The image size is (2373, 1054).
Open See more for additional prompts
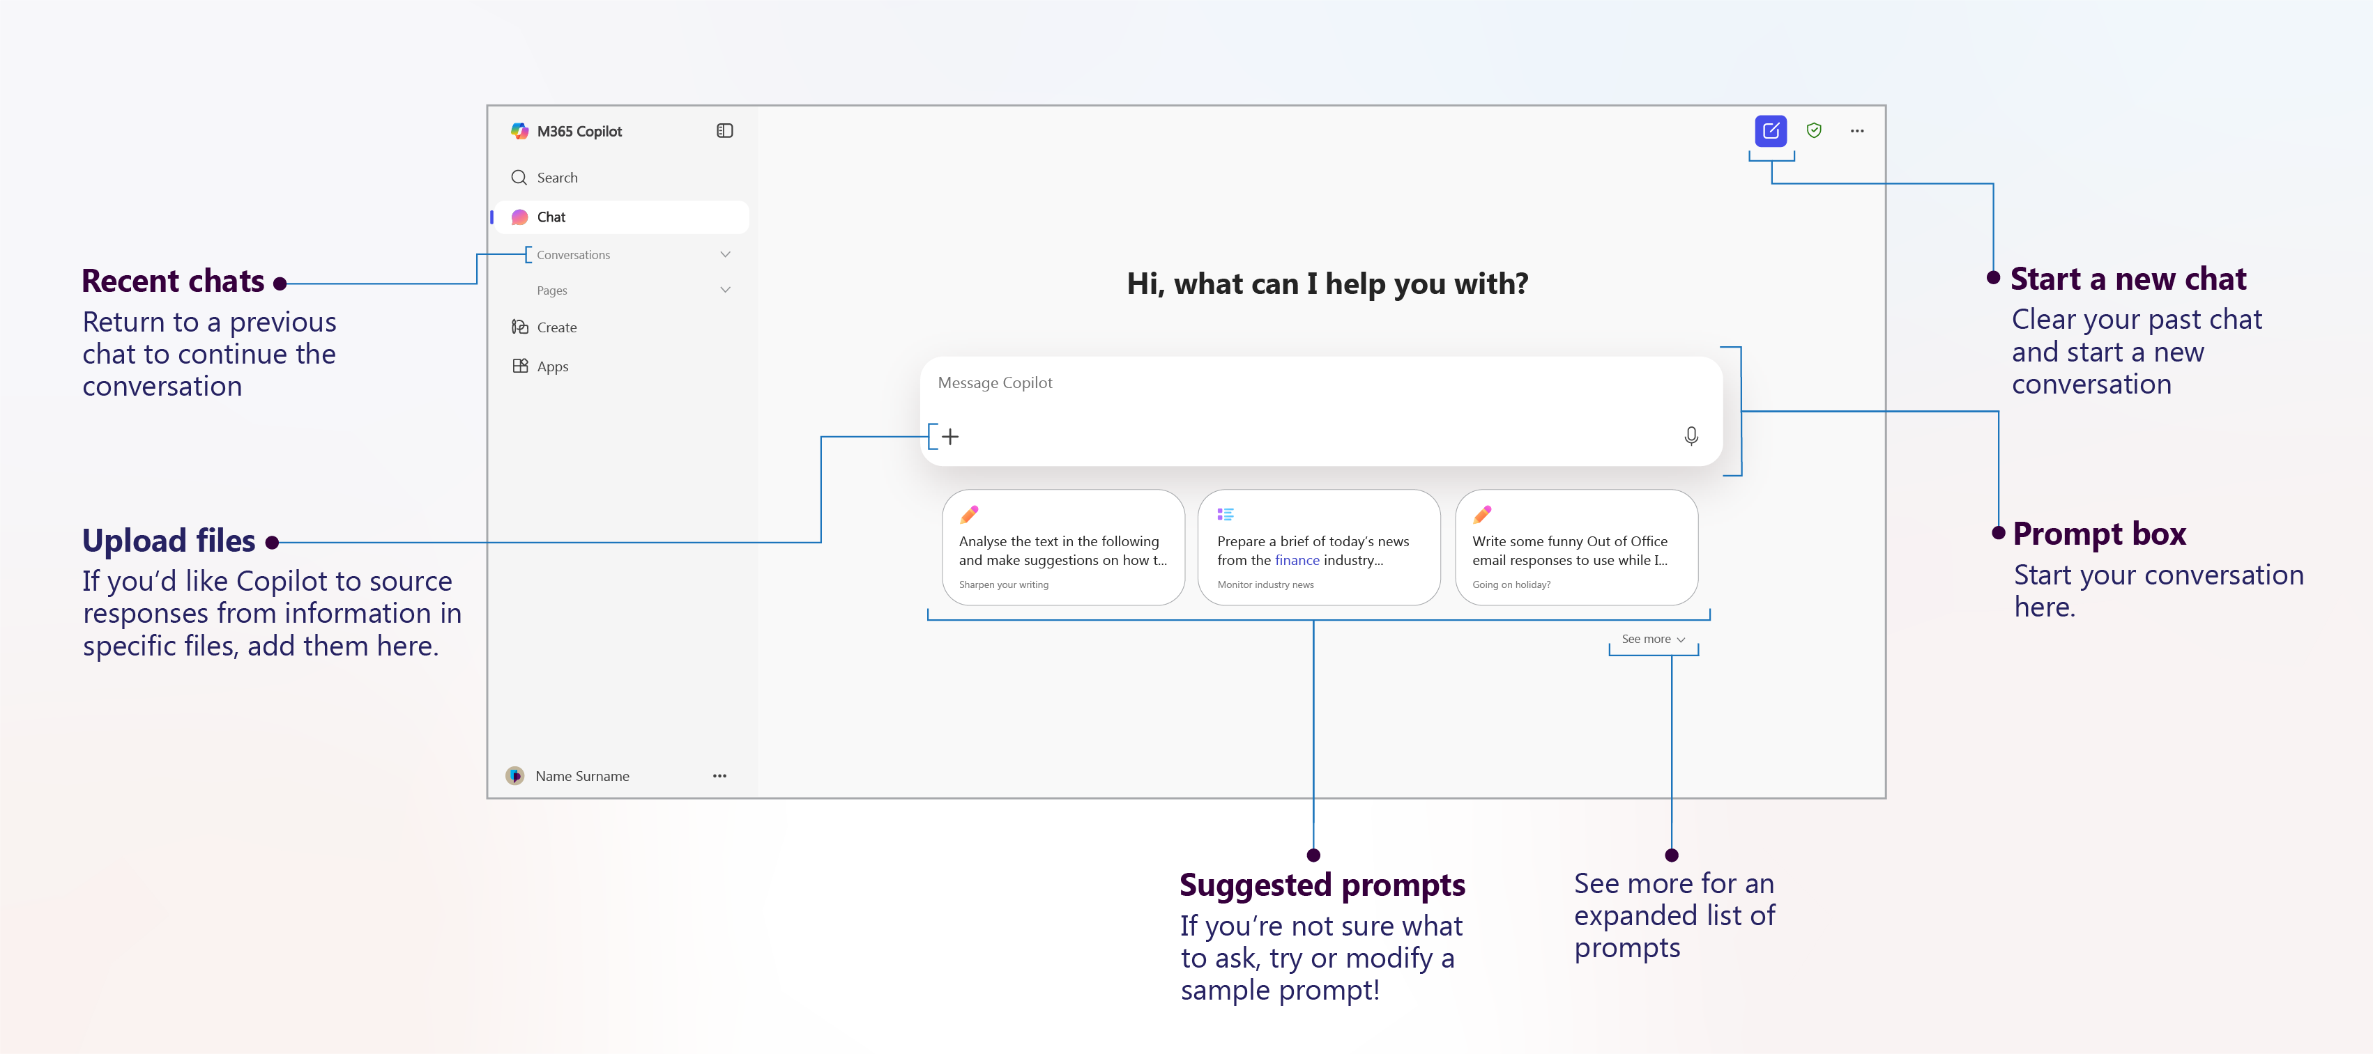[1651, 639]
